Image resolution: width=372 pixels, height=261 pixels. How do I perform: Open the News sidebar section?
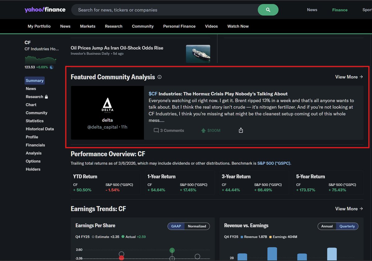tap(31, 89)
